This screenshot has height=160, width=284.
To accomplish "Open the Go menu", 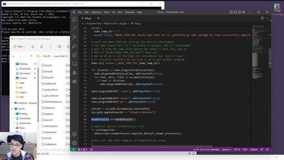I will tap(114, 12).
